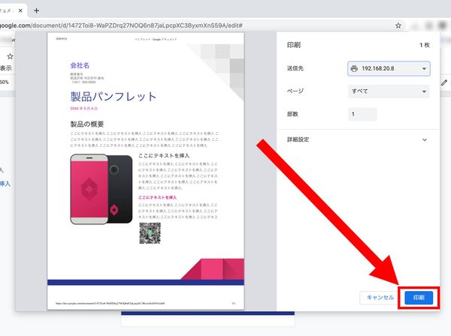The height and width of the screenshot is (336, 451).
Task: Click the QR code image in preview
Action: (x=150, y=233)
